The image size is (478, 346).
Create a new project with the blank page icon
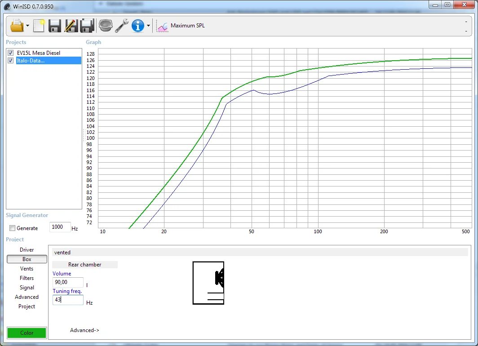(39, 26)
